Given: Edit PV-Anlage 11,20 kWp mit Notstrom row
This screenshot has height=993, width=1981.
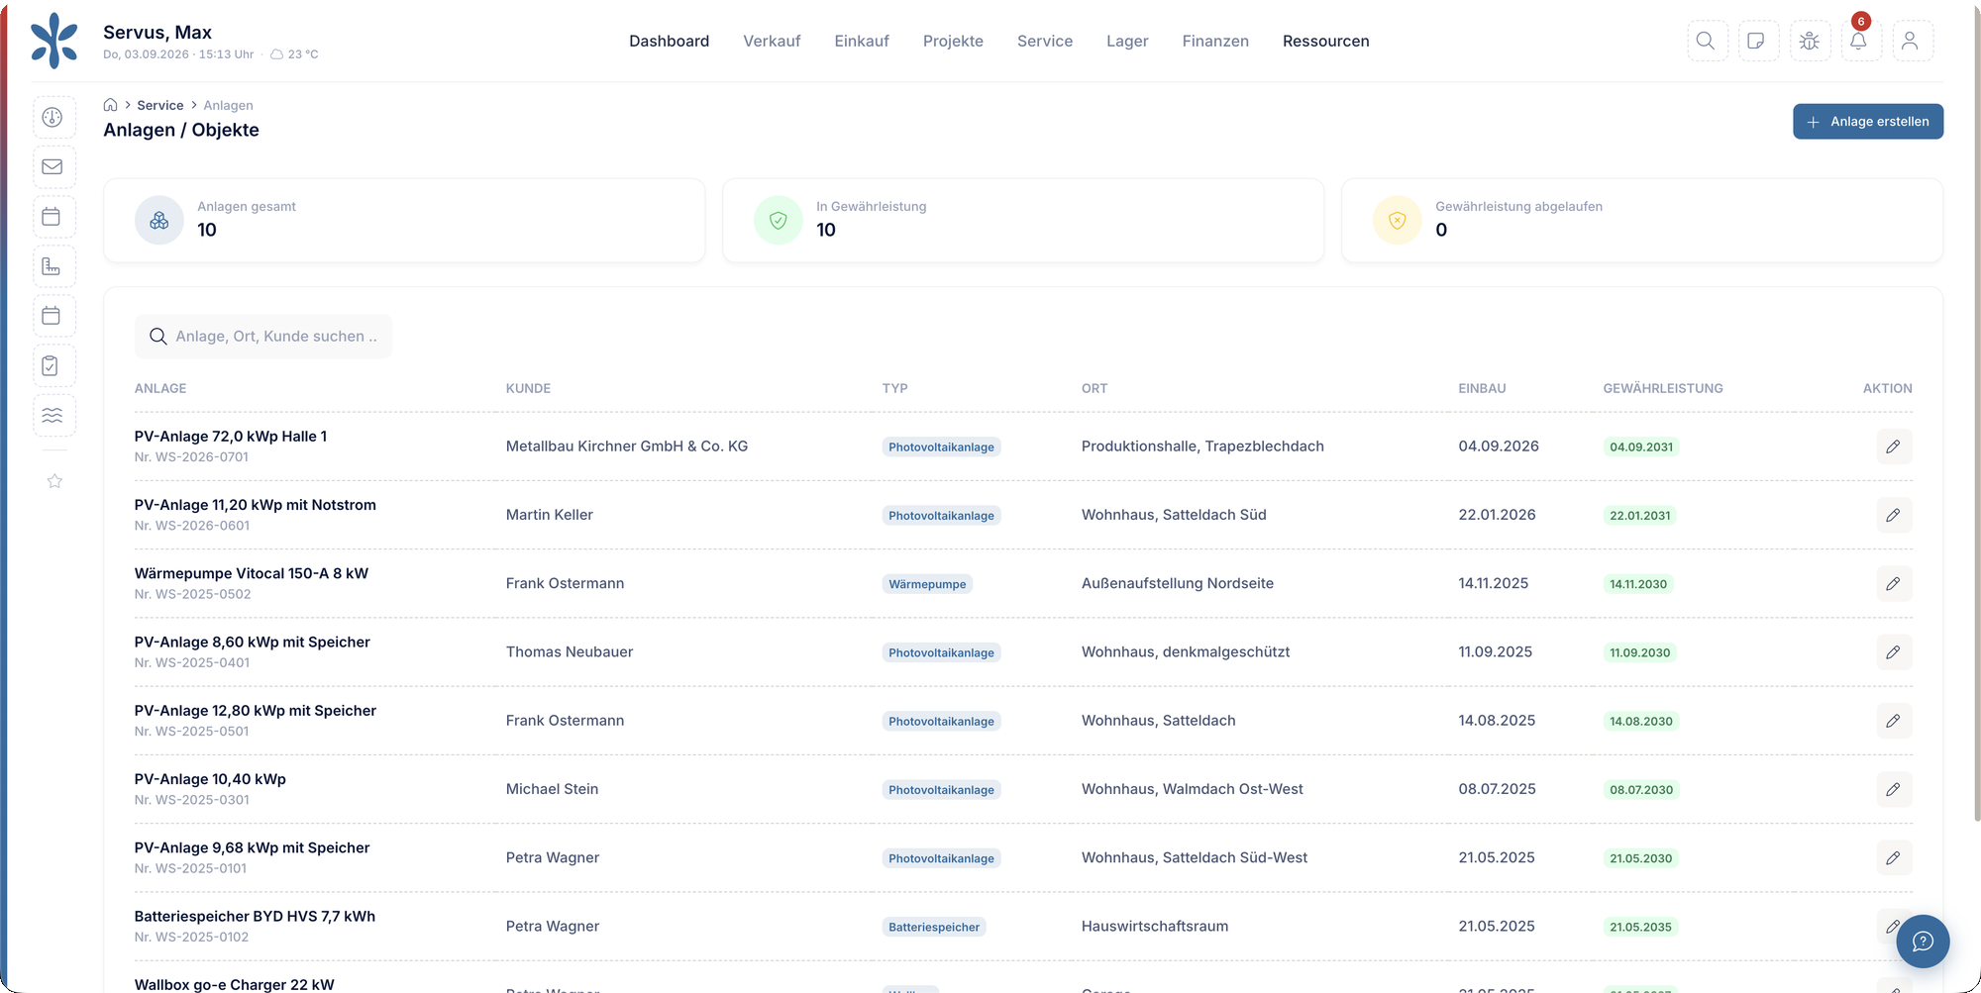Looking at the screenshot, I should [1893, 515].
